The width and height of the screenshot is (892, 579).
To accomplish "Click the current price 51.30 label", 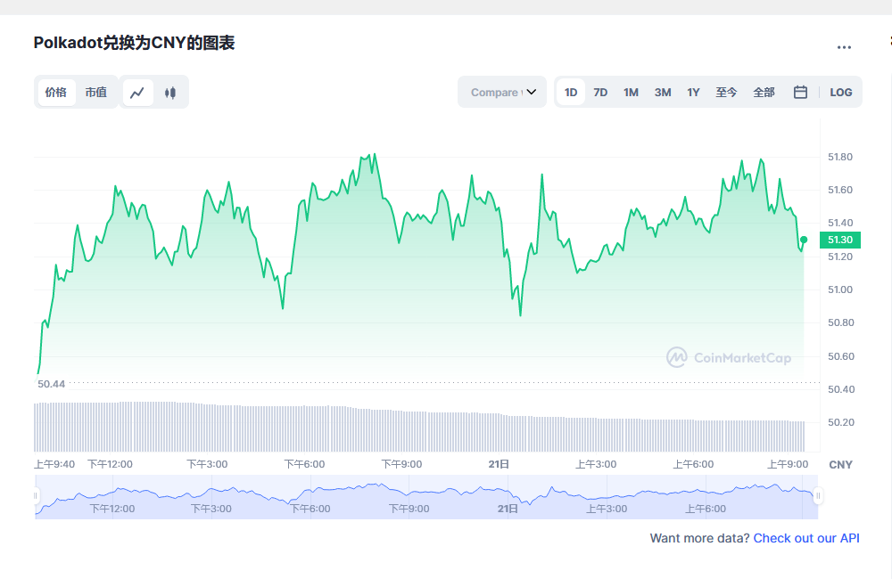I will pos(840,240).
